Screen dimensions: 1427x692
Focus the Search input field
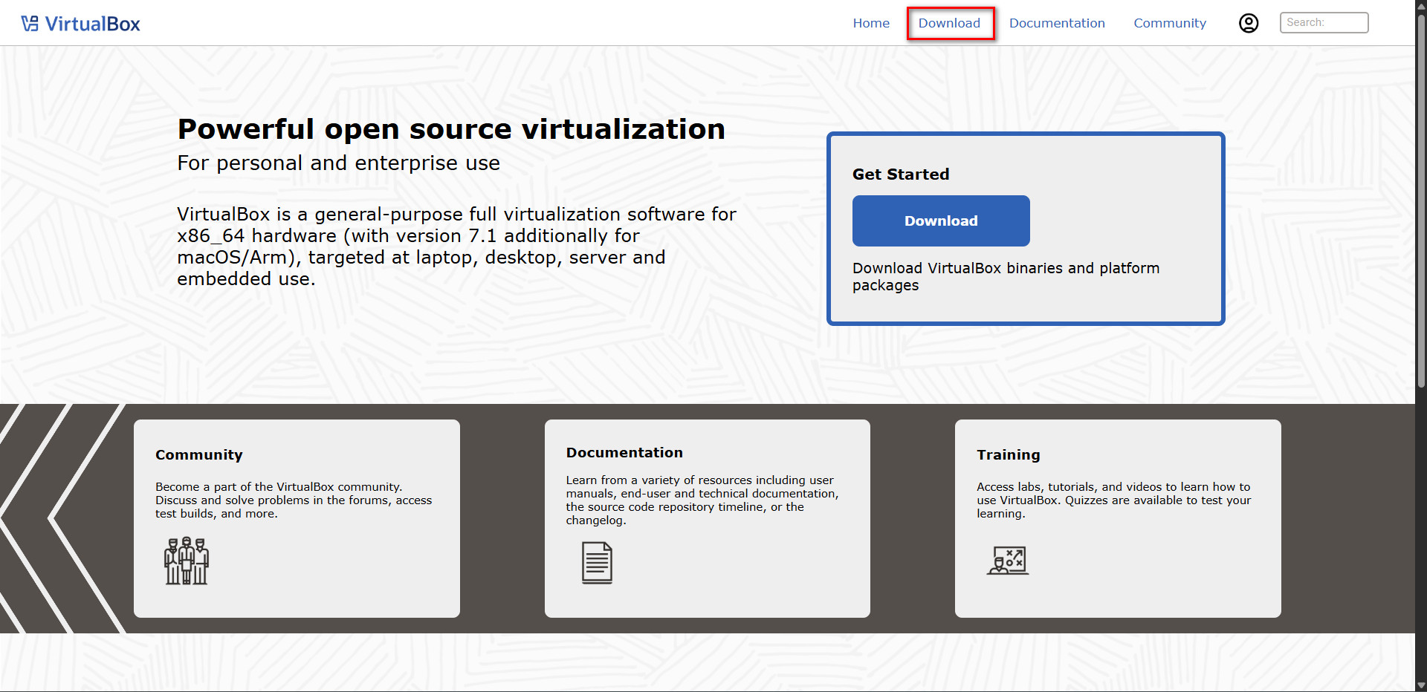pos(1324,23)
